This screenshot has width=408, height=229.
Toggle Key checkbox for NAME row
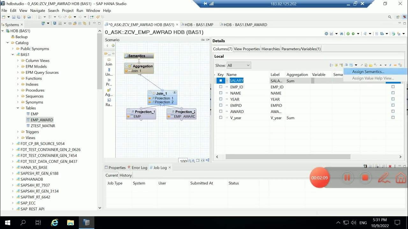[221, 93]
